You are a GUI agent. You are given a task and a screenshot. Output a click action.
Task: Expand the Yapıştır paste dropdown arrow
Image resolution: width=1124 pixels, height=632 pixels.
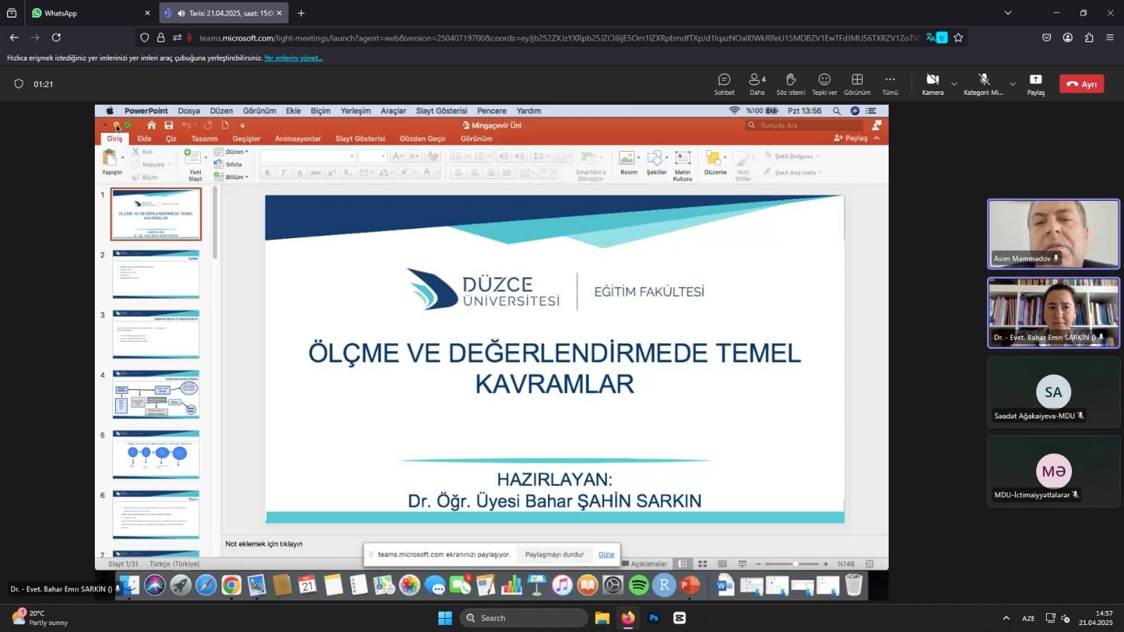[123, 157]
